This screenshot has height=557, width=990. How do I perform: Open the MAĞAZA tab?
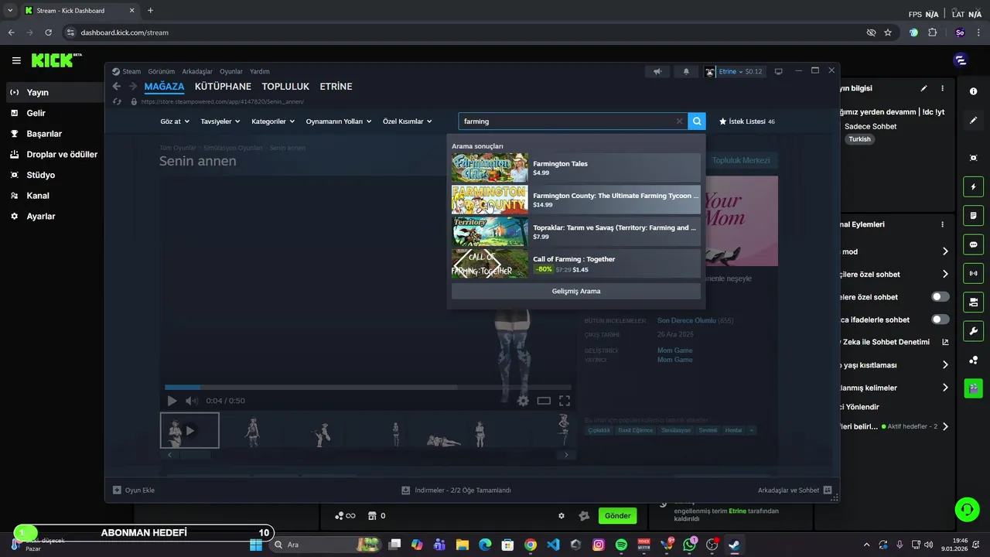pos(164,87)
